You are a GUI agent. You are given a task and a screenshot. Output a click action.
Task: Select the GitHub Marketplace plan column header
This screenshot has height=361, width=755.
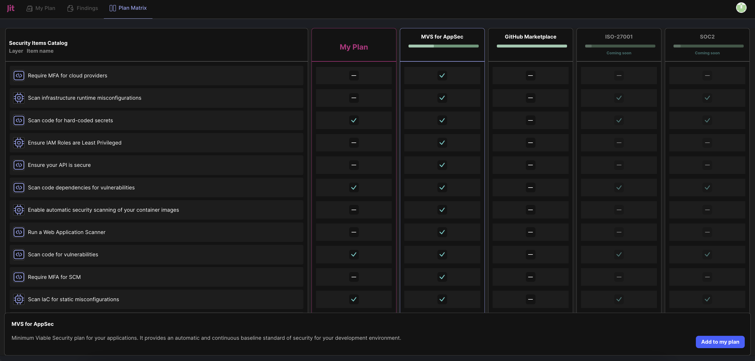coord(530,37)
